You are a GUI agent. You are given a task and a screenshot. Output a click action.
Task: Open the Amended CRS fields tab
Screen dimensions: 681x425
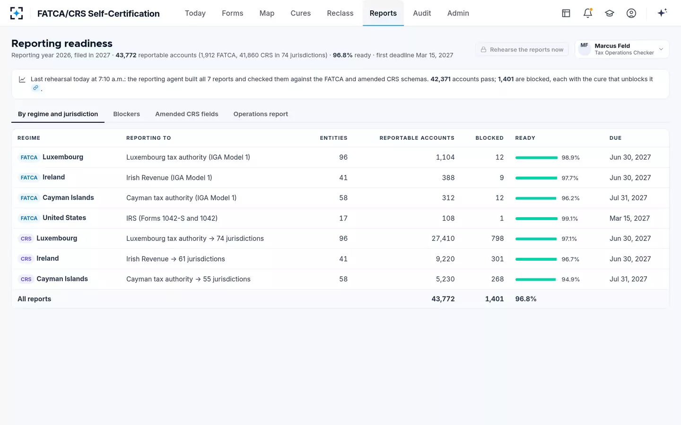187,114
